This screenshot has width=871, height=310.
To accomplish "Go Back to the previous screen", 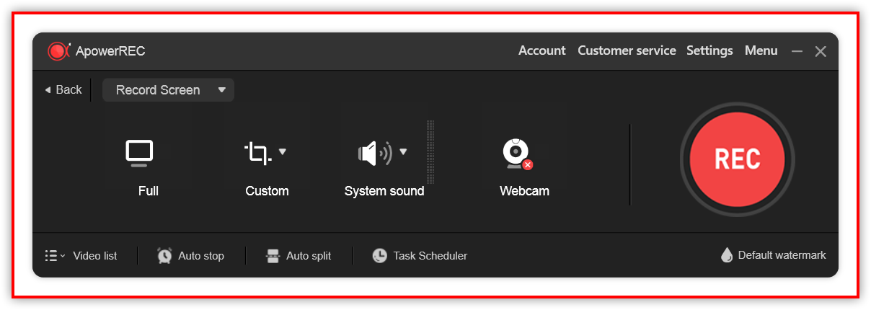I will click(x=63, y=89).
